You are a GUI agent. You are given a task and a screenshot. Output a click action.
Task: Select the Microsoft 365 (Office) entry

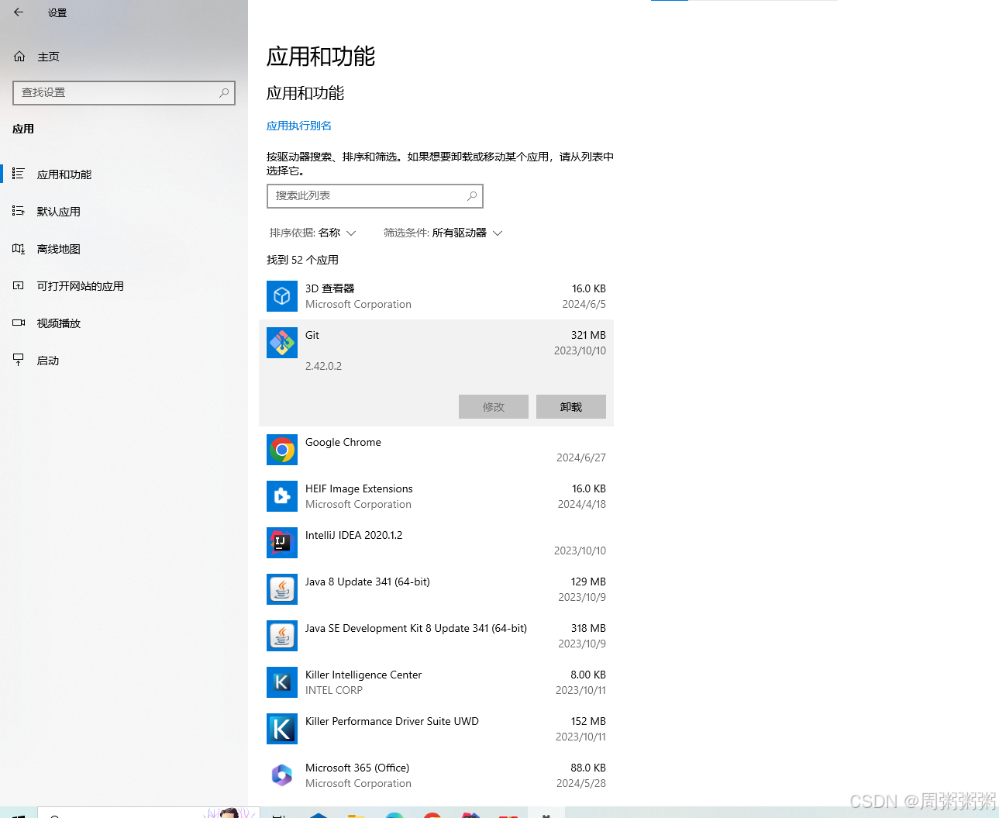(x=436, y=775)
